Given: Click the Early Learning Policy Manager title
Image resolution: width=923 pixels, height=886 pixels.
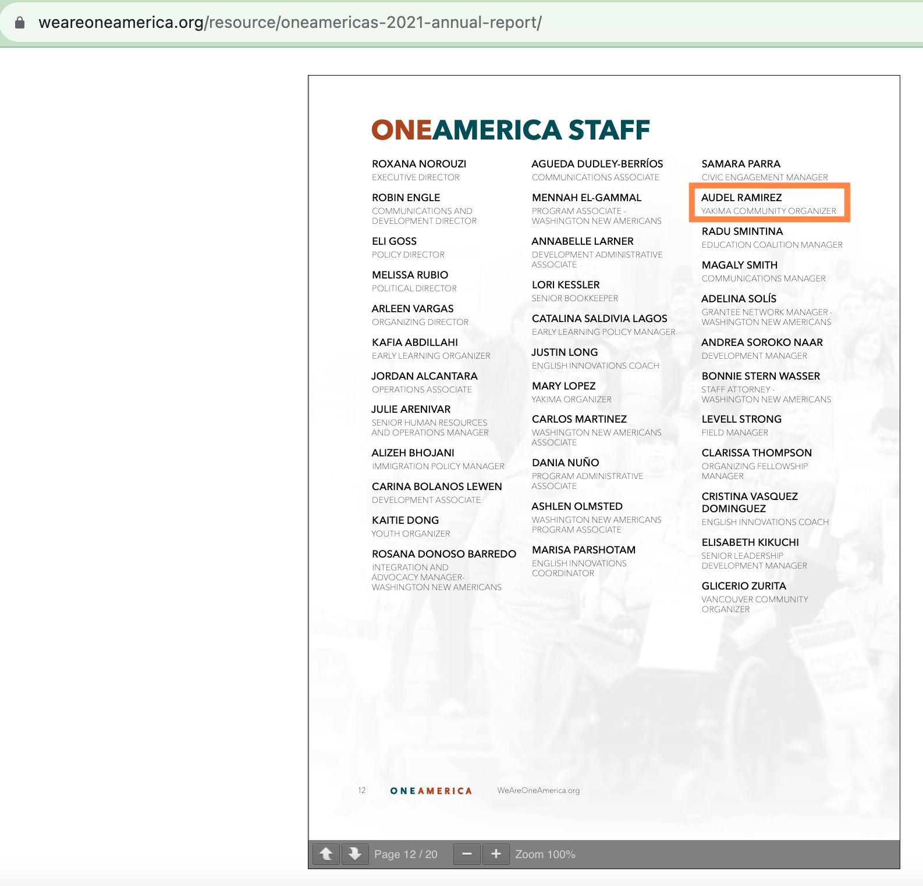Looking at the screenshot, I should click(x=603, y=332).
